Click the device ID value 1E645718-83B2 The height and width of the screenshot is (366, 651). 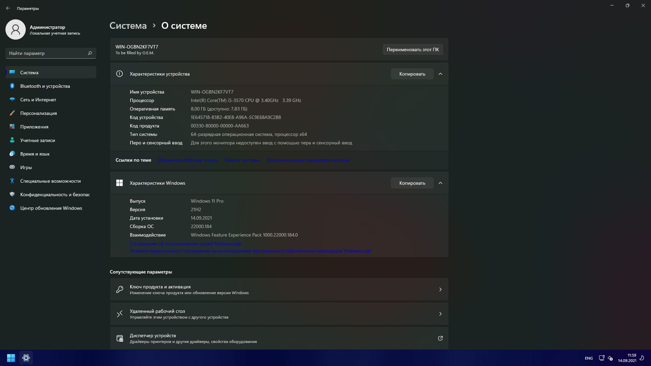[x=236, y=117]
